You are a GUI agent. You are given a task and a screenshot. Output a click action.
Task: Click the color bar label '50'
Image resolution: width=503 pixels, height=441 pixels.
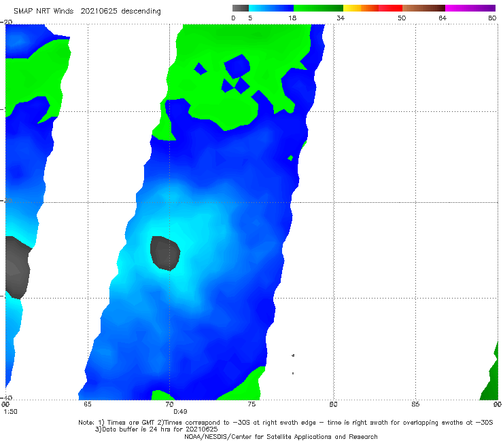tap(402, 18)
